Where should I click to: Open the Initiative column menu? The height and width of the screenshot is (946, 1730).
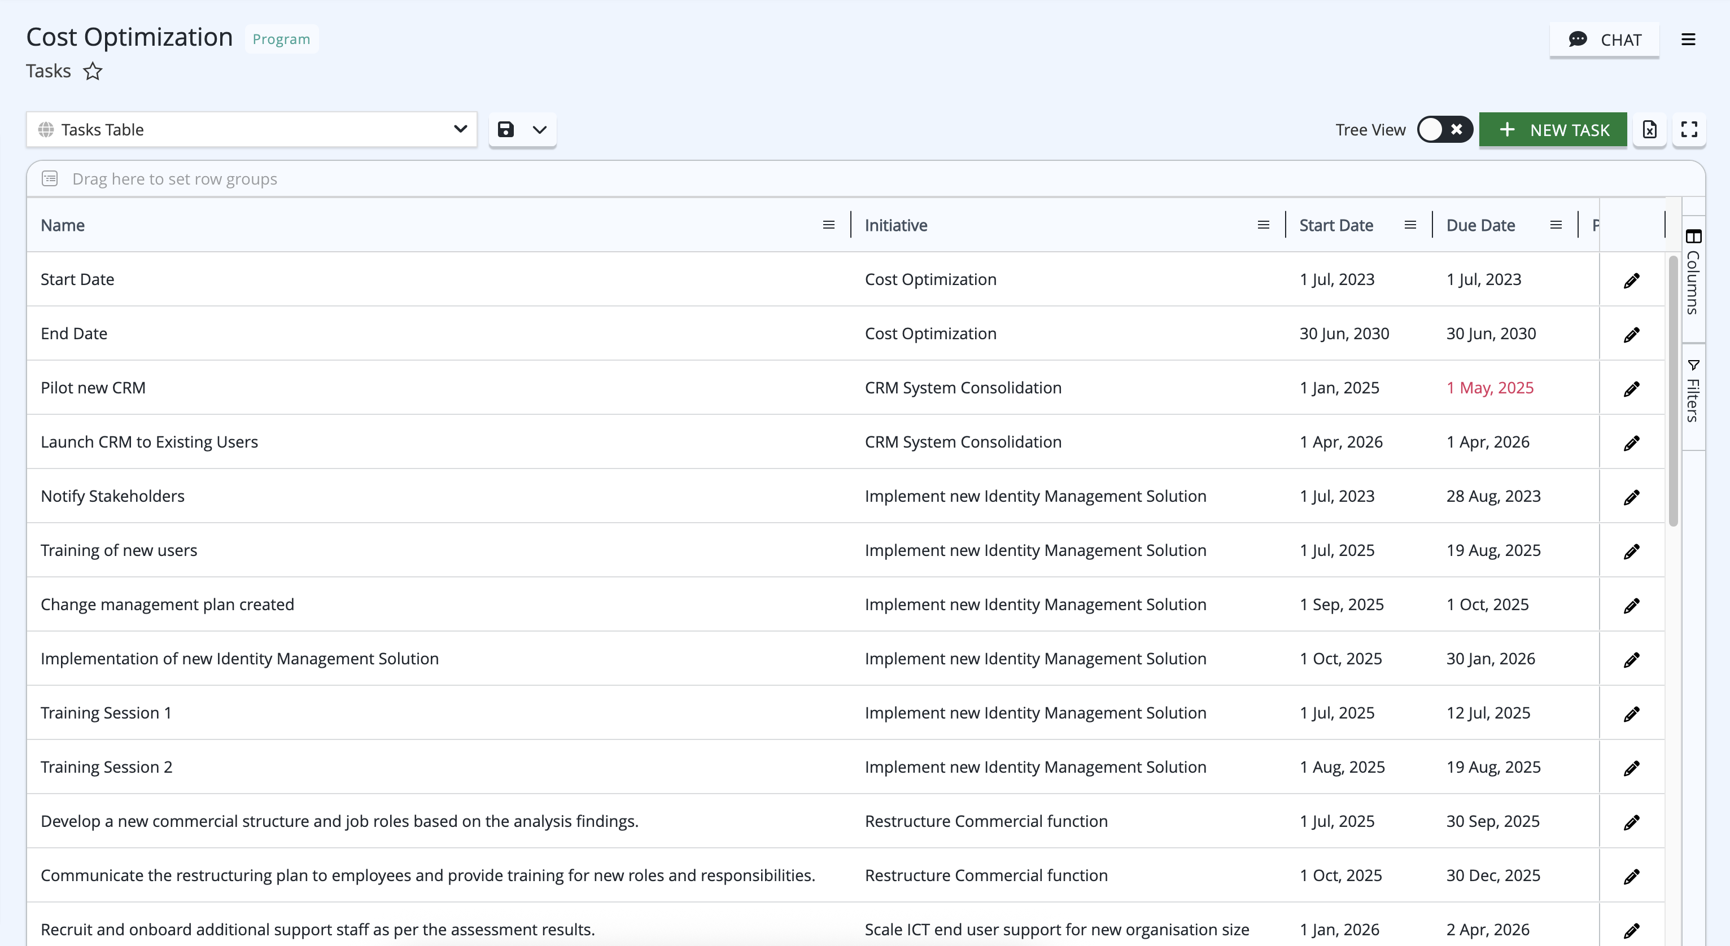1263,225
